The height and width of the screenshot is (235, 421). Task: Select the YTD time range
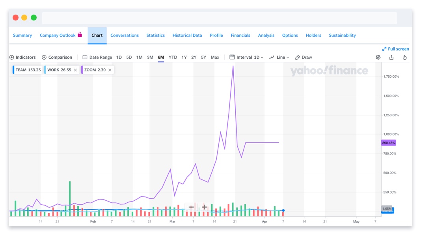click(x=173, y=57)
